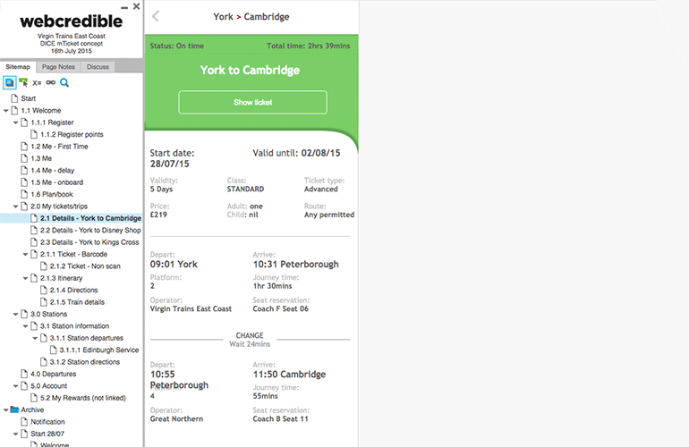Switch to the Page Notes tab
Viewport: 689px width, 447px height.
pyautogui.click(x=58, y=67)
